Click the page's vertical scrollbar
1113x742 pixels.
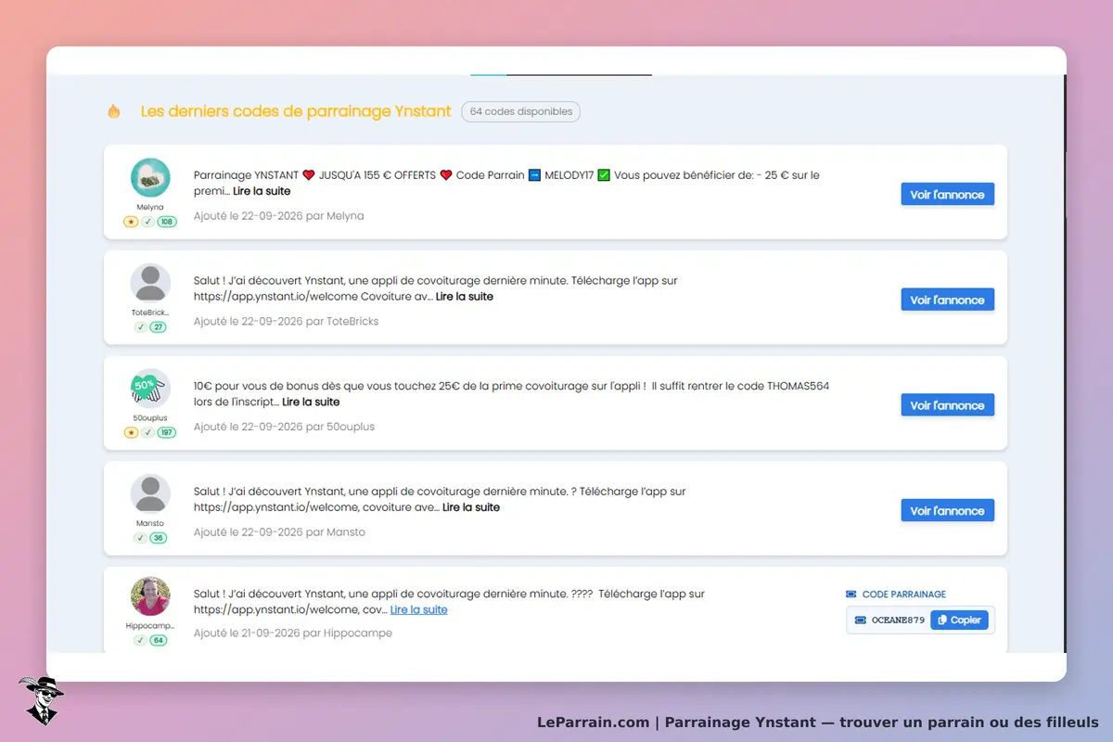coord(1065,364)
